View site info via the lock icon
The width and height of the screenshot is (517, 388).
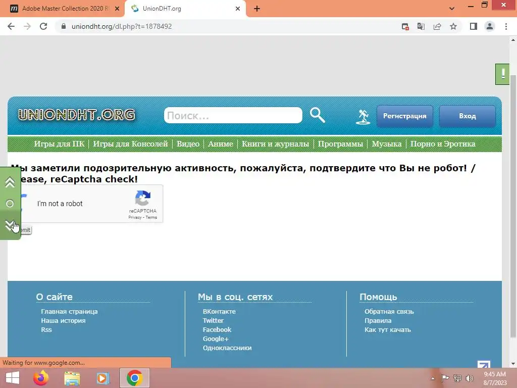click(64, 26)
